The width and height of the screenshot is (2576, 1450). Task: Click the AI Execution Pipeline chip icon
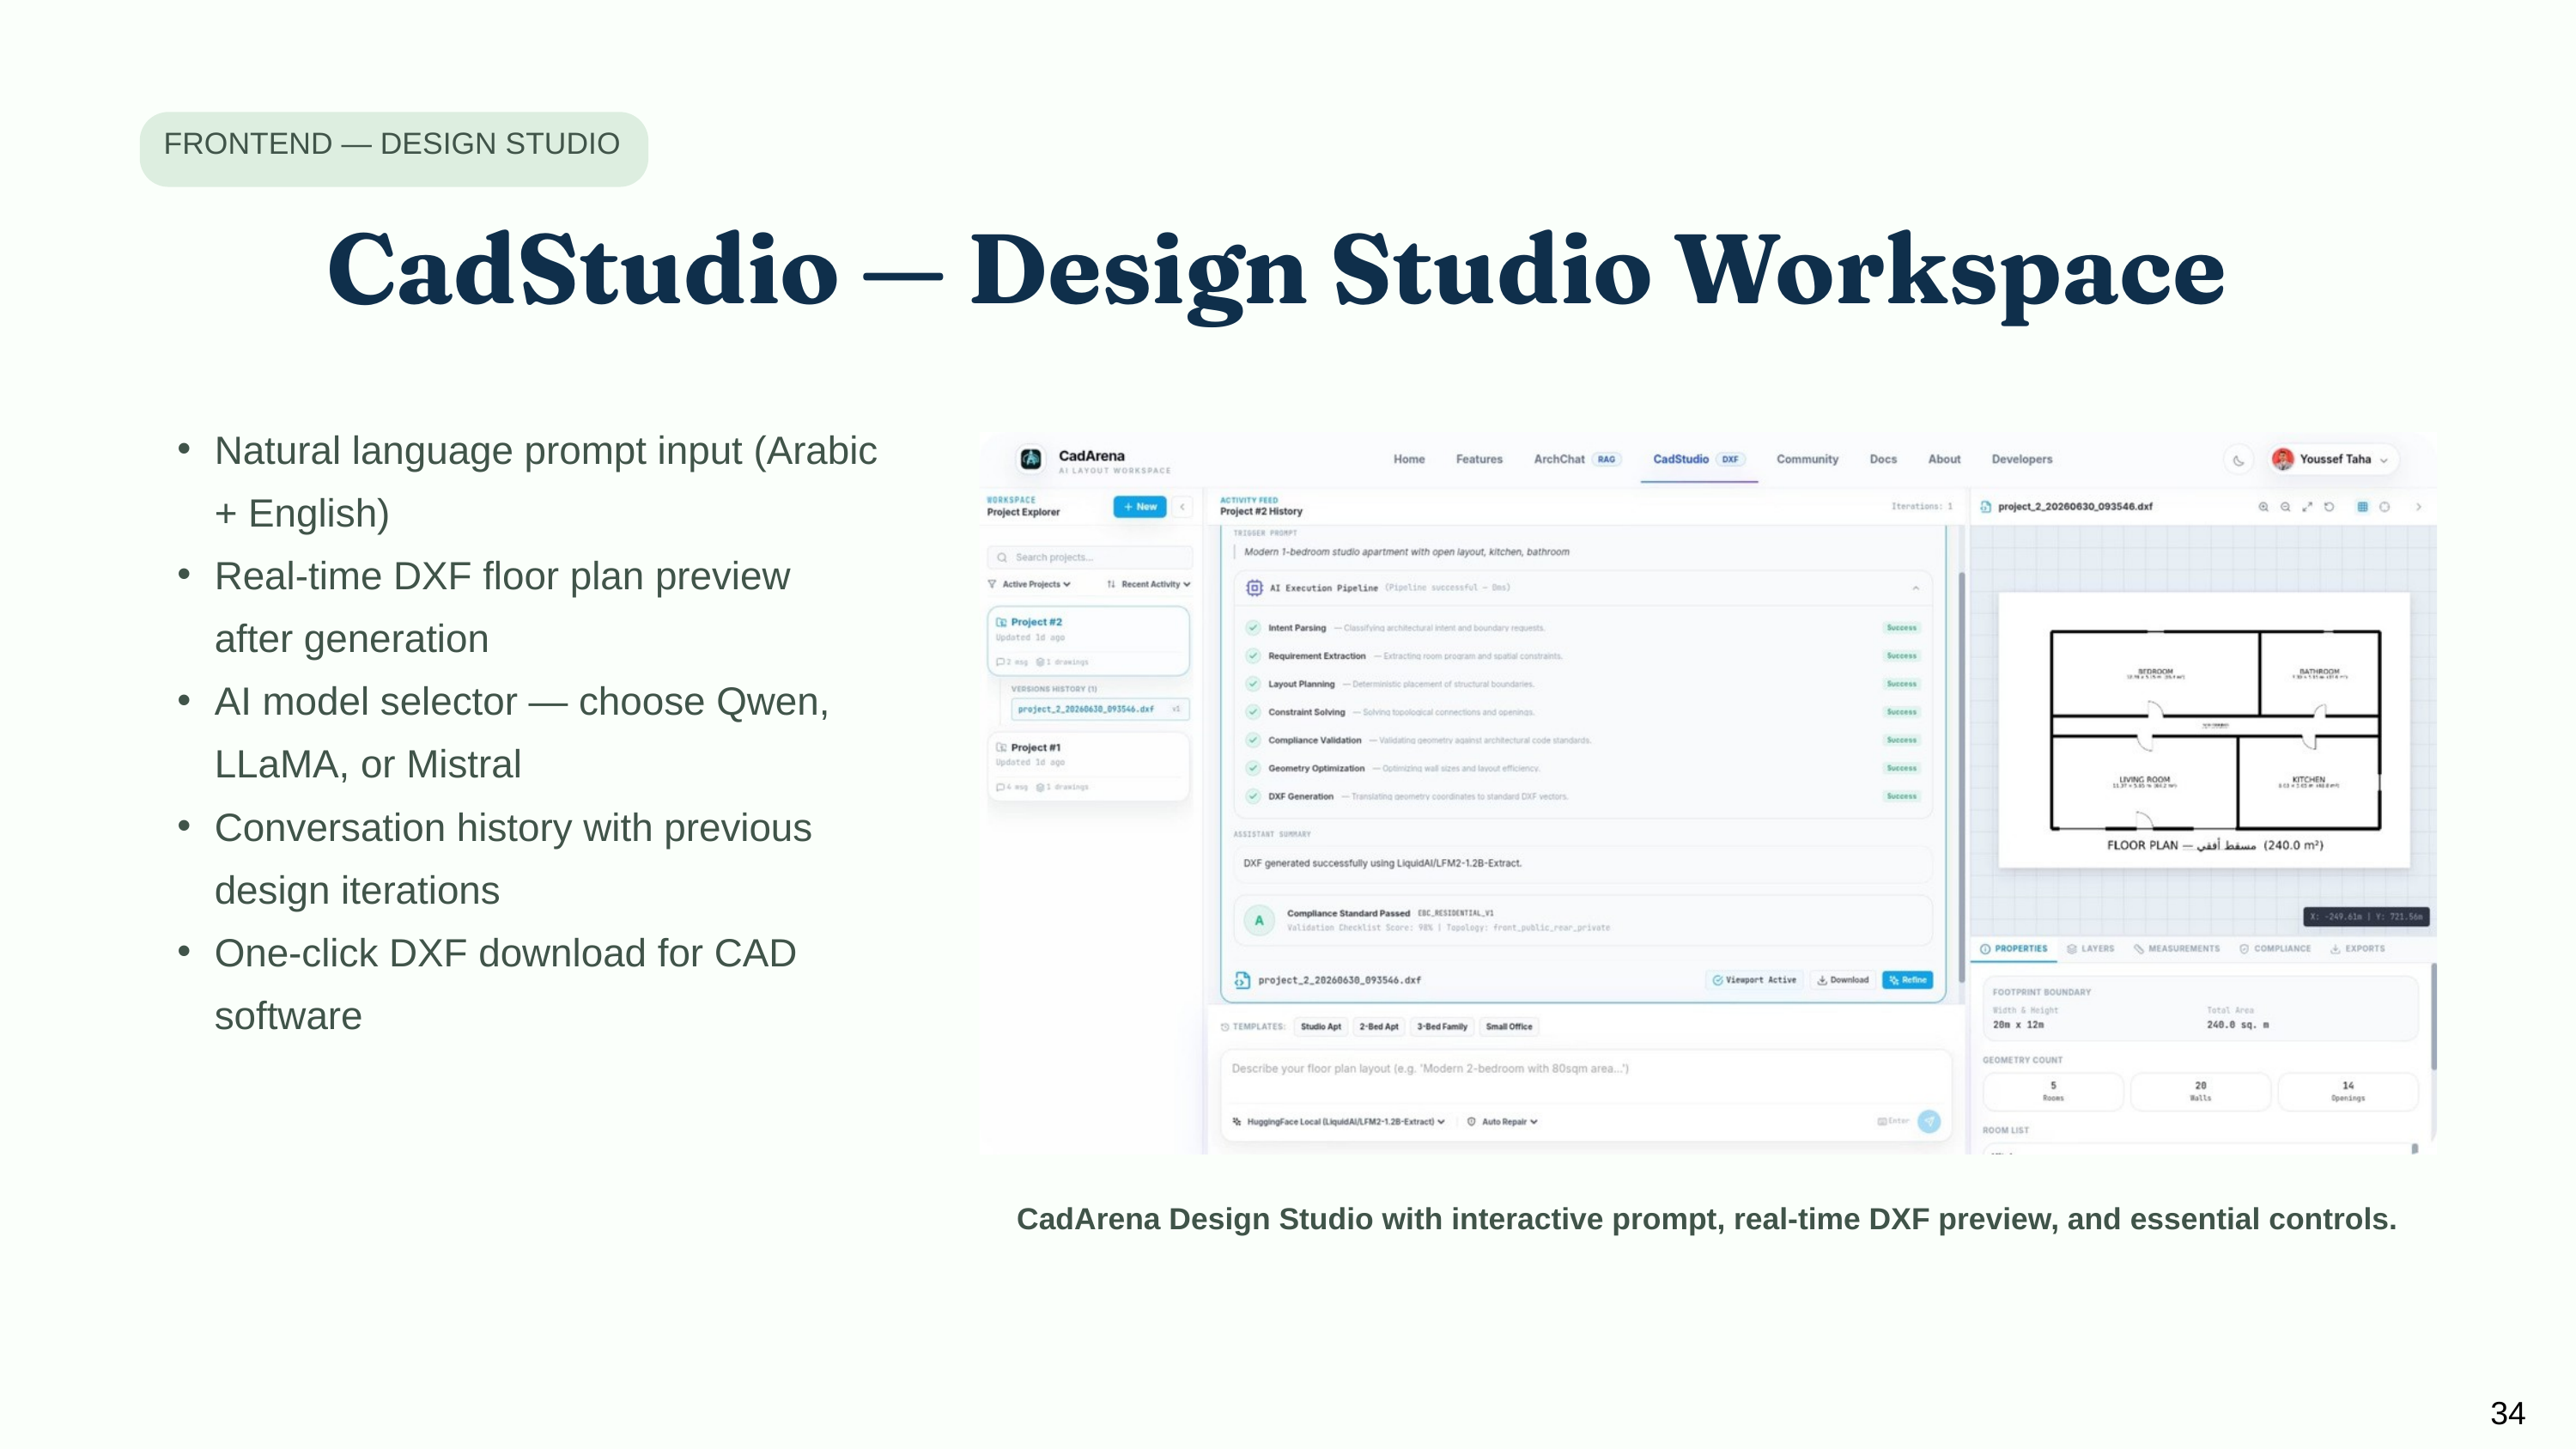tap(1254, 588)
